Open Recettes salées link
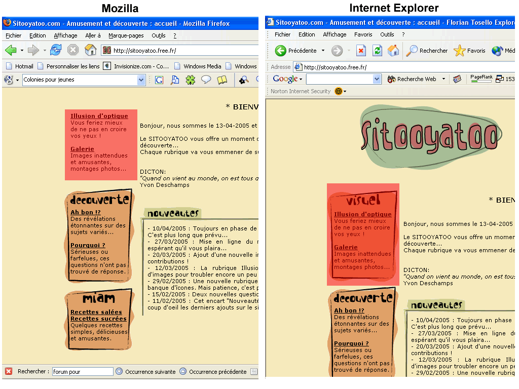 click(x=96, y=312)
